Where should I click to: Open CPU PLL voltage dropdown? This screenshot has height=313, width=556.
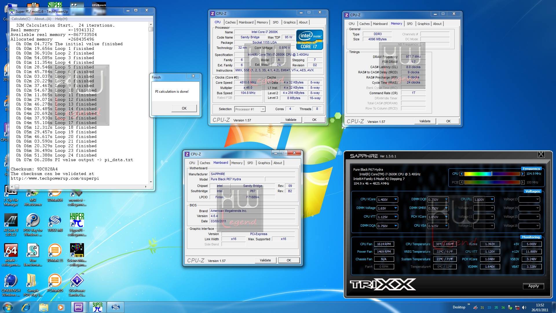click(492, 199)
